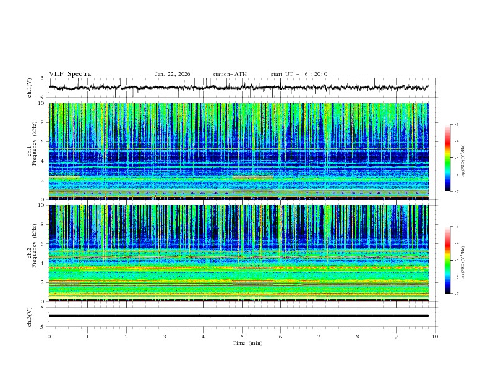
Task: Click inside the ch.2 spectrogram panel
Action: [238, 253]
